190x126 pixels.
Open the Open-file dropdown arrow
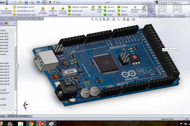[x=23, y=2]
